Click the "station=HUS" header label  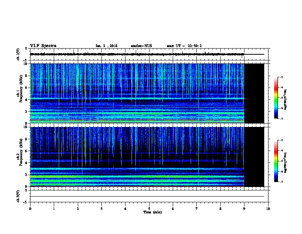tap(141, 46)
